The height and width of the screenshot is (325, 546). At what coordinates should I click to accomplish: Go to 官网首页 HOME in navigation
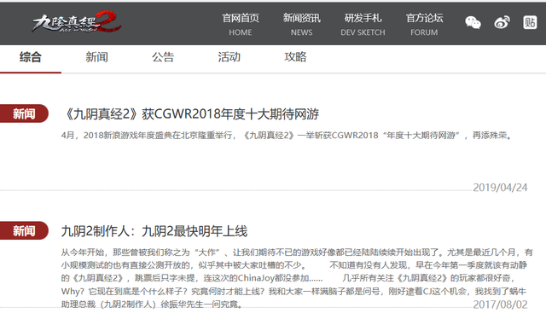point(241,25)
